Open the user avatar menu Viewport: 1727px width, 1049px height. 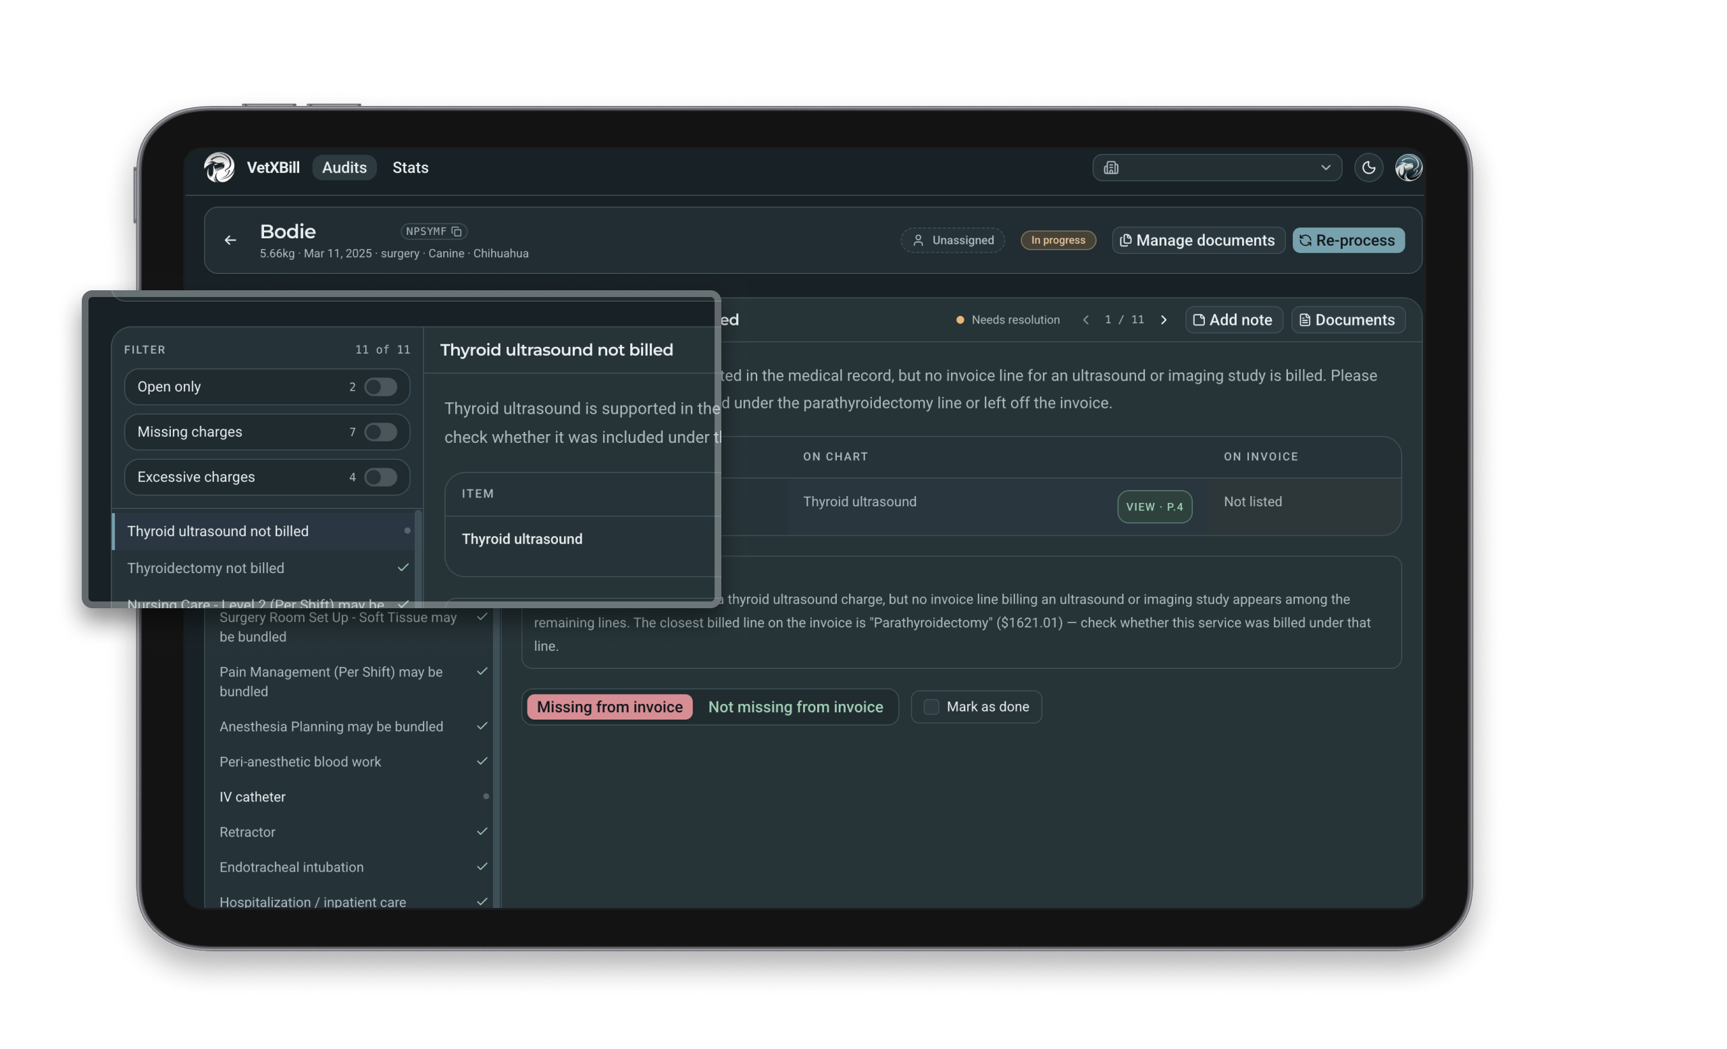tap(1408, 167)
